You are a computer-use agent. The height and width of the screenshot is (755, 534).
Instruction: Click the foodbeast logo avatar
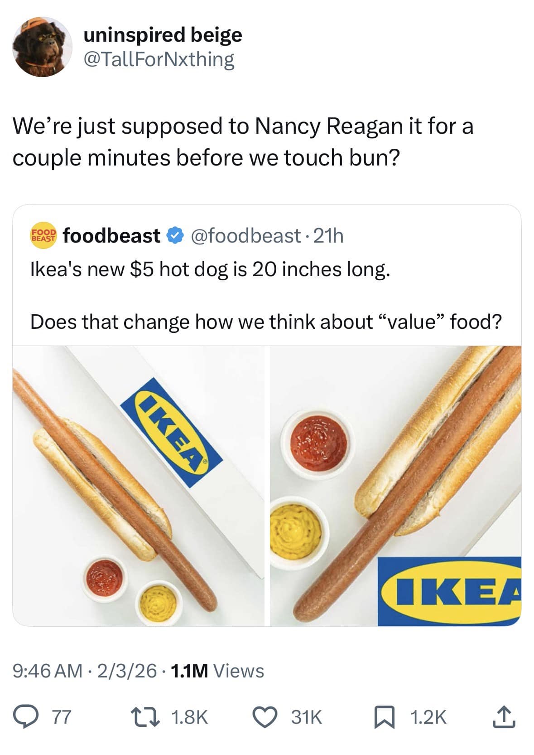click(x=44, y=235)
